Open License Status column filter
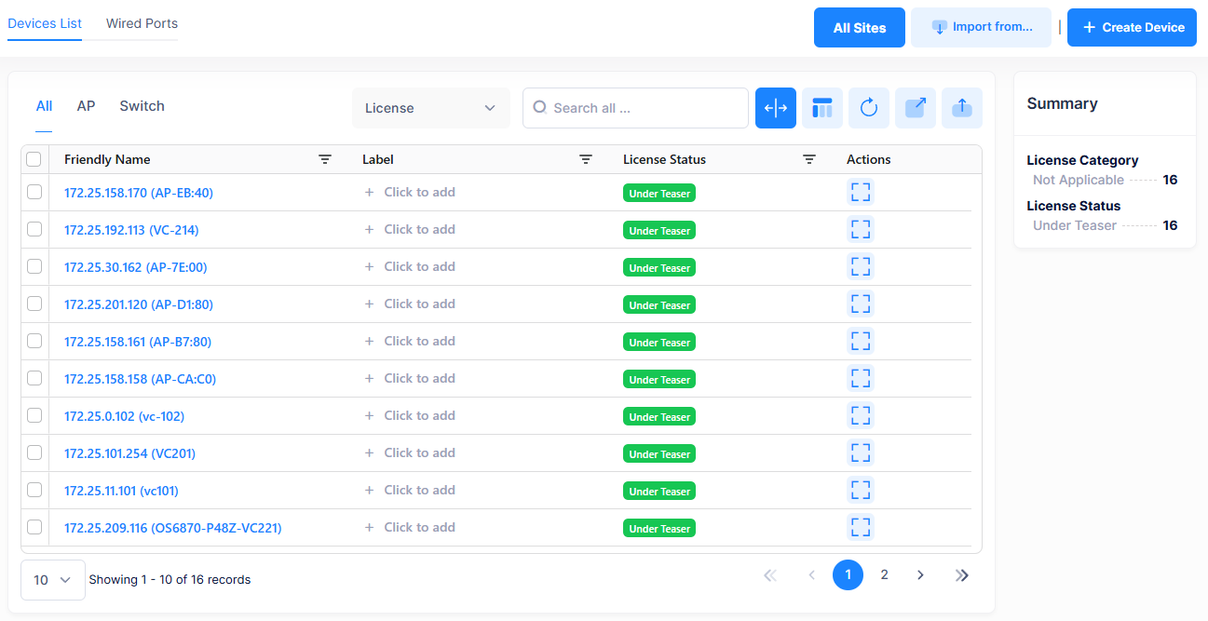This screenshot has height=621, width=1208. [809, 159]
